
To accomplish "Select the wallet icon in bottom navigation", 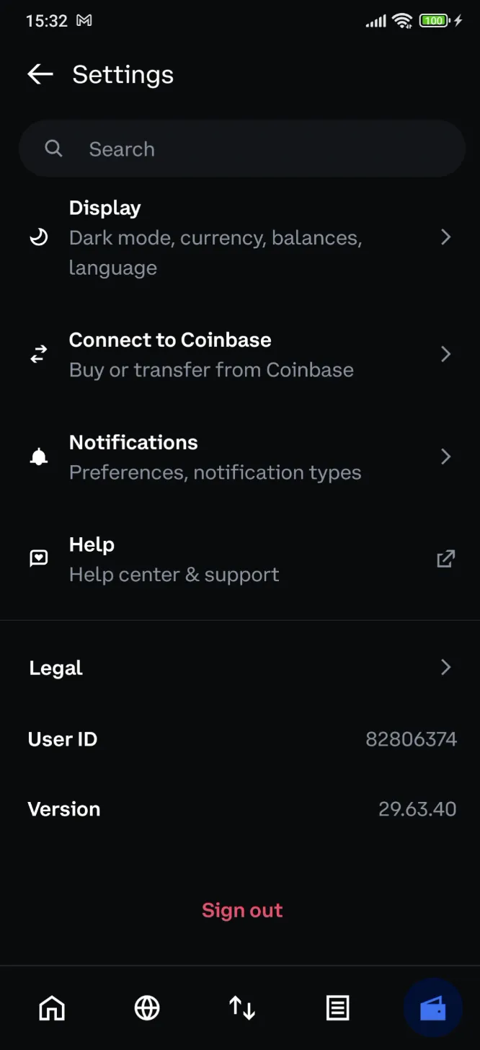I will point(432,1007).
